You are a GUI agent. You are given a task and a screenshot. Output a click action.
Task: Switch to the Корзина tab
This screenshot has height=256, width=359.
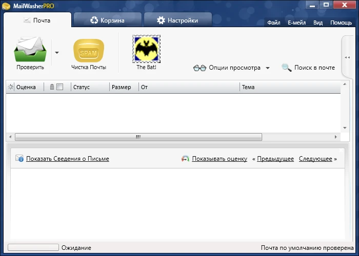(x=107, y=20)
